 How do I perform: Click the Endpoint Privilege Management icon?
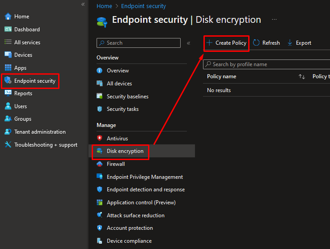(100, 177)
